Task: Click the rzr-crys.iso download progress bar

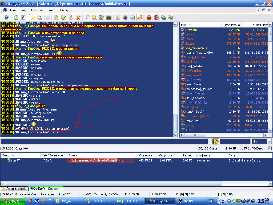Action: [x=100, y=160]
